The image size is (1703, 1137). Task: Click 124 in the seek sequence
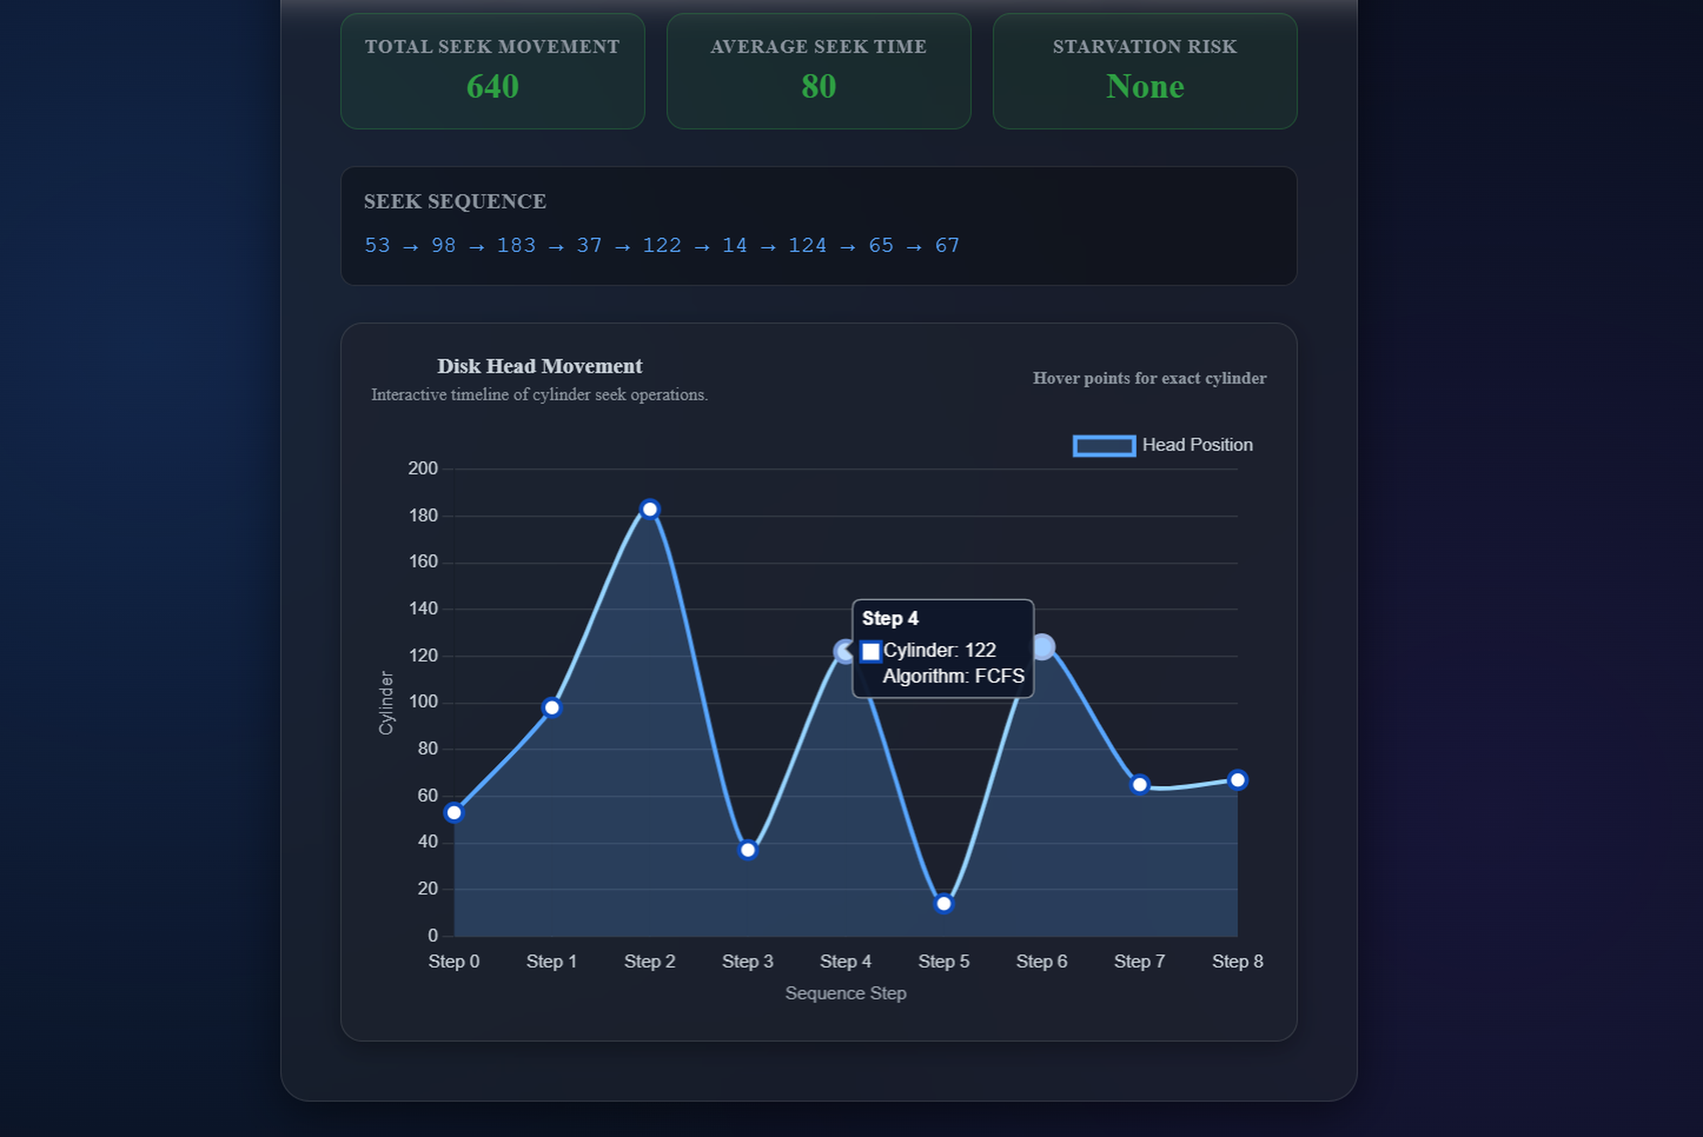coord(807,245)
